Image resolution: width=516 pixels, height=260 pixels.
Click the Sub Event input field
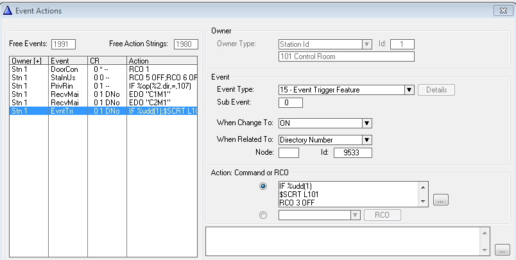point(291,103)
